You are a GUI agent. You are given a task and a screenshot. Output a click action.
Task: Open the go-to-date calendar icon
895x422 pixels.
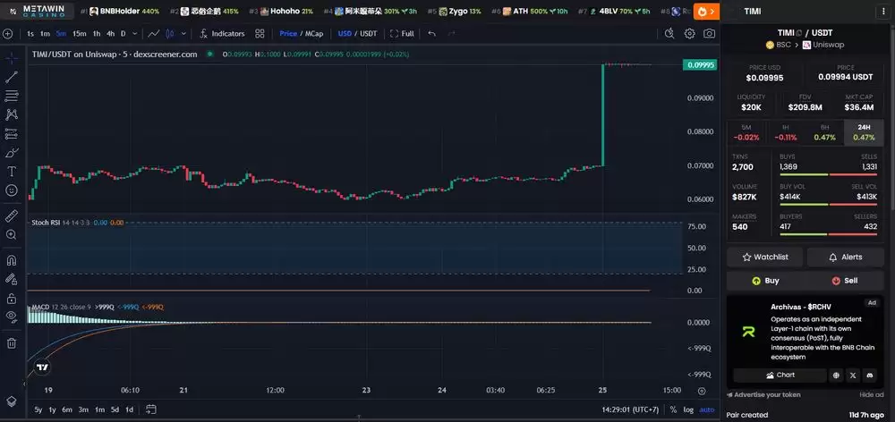pos(150,409)
